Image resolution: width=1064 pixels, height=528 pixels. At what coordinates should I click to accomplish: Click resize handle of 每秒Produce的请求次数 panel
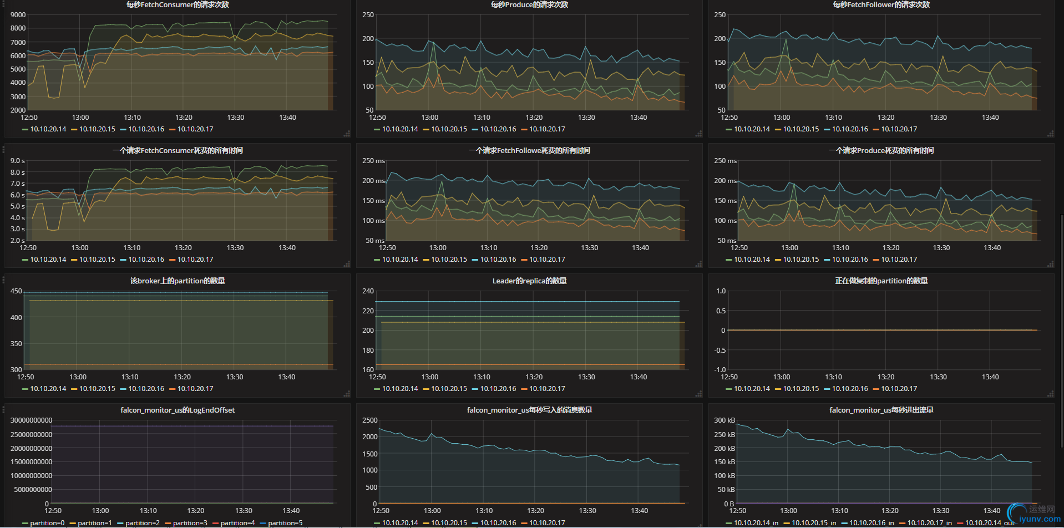698,134
